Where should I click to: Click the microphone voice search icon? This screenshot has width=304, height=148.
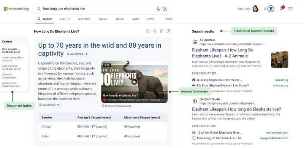(x=158, y=9)
